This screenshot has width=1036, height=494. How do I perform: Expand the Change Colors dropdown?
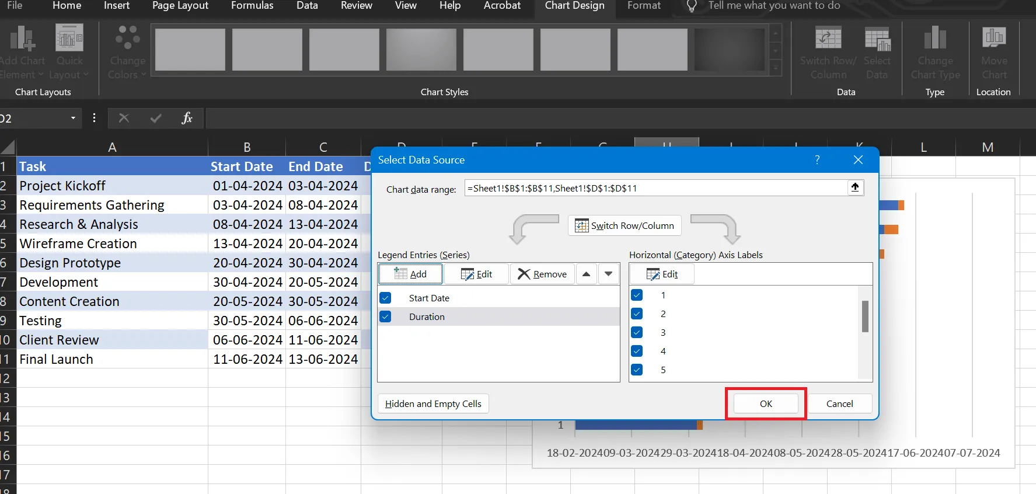pyautogui.click(x=127, y=53)
